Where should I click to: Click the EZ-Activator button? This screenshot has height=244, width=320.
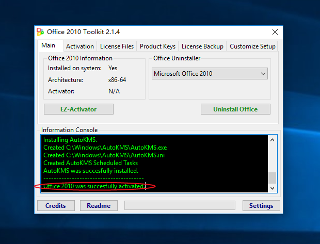tap(78, 109)
